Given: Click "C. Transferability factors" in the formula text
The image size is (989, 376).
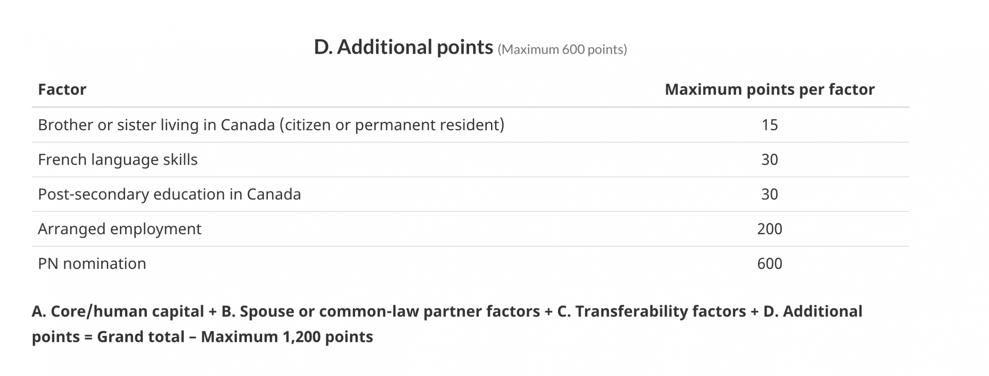Looking at the screenshot, I should pos(651,311).
